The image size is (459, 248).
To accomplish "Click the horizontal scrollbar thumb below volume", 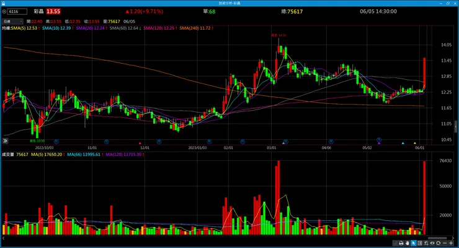I will (x=437, y=238).
